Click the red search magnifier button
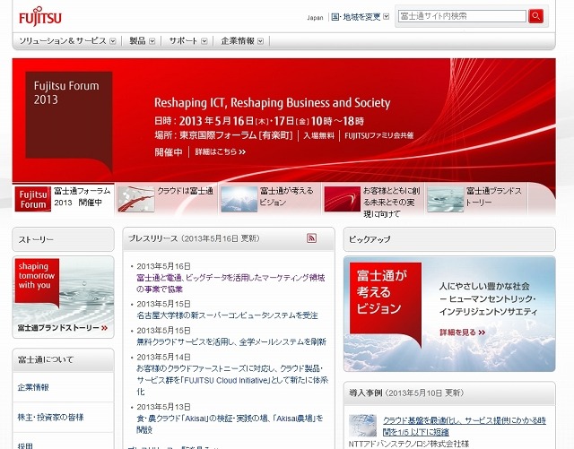 536,16
